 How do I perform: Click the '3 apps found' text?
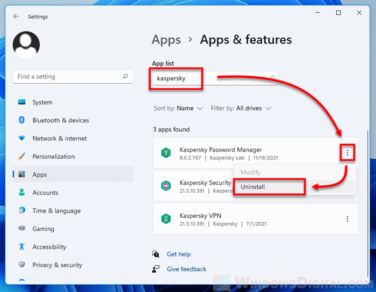click(x=171, y=129)
